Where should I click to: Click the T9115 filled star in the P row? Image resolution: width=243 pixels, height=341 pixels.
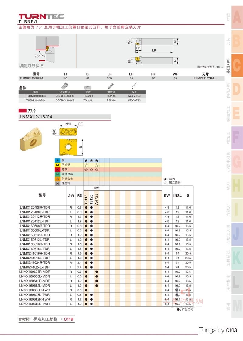pyautogui.click(x=86, y=160)
